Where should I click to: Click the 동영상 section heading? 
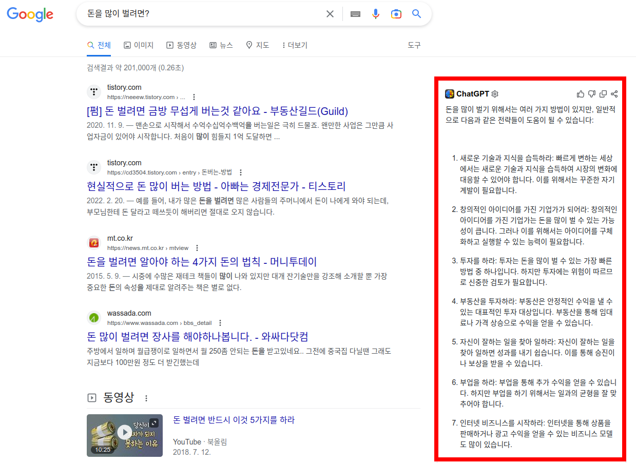pyautogui.click(x=119, y=397)
